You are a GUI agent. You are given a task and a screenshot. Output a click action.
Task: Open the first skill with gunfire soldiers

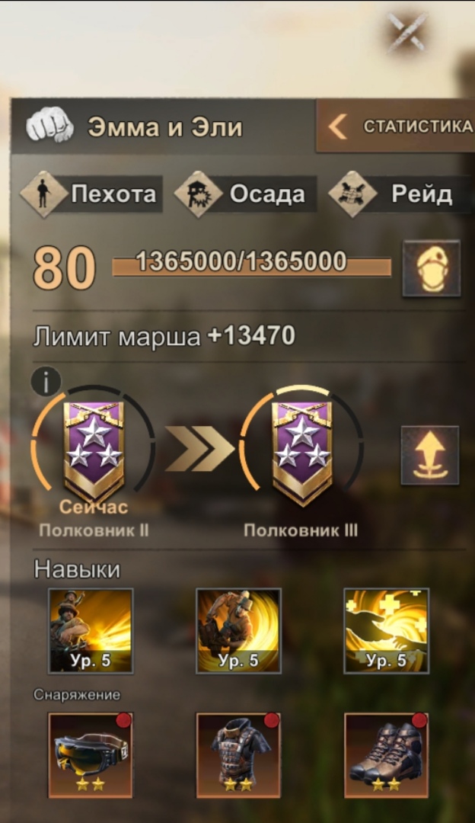91,630
